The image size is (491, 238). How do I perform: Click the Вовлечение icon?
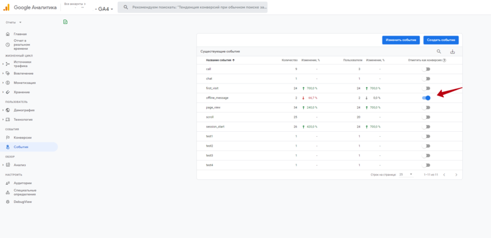(x=8, y=73)
